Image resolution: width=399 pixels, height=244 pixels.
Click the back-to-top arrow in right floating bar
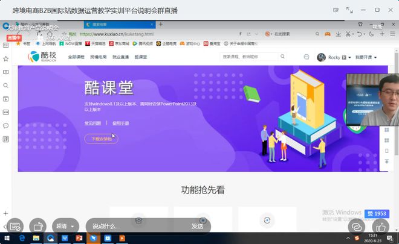point(386,161)
